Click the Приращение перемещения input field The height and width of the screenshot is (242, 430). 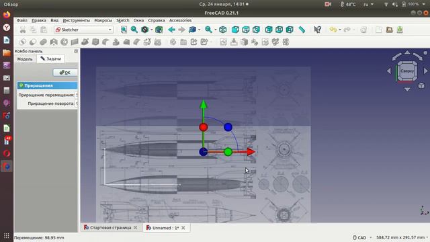pos(77,95)
